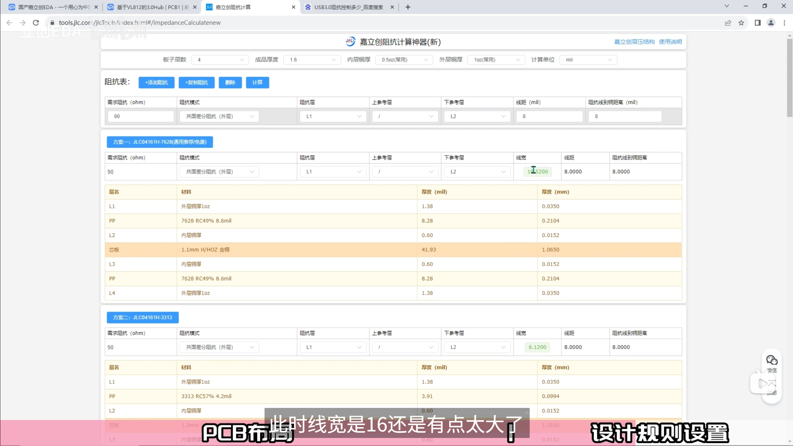Viewport: 793px width, 446px height.
Task: Expand the 计算单位 dropdown showing mil
Action: tap(588, 60)
